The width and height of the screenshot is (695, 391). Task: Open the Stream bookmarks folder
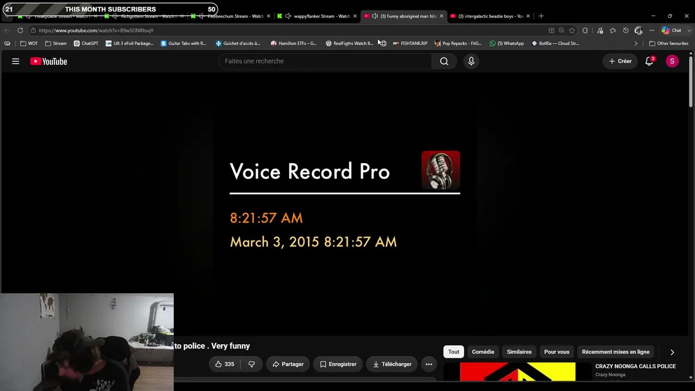click(x=56, y=43)
